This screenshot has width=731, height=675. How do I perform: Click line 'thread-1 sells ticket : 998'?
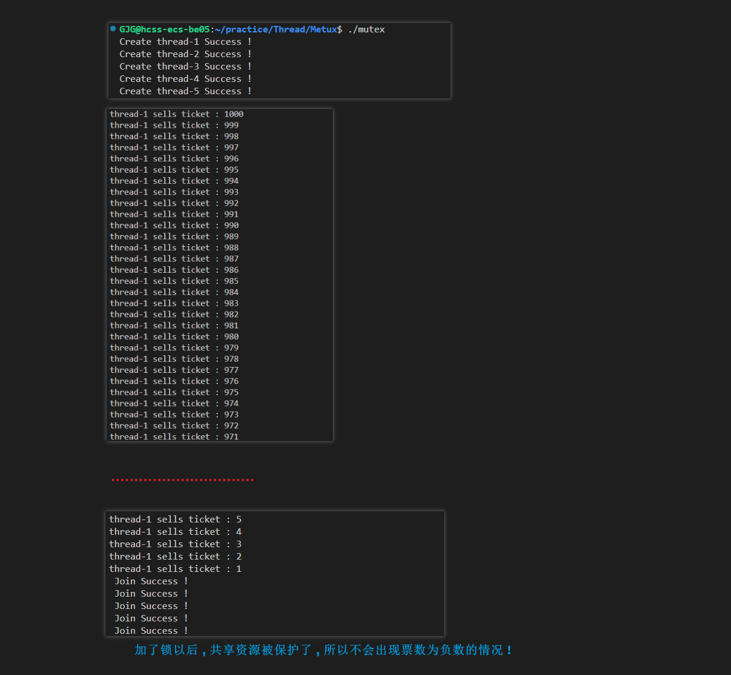174,137
